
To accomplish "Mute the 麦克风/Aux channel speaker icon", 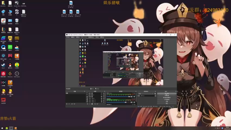I will [132, 97].
